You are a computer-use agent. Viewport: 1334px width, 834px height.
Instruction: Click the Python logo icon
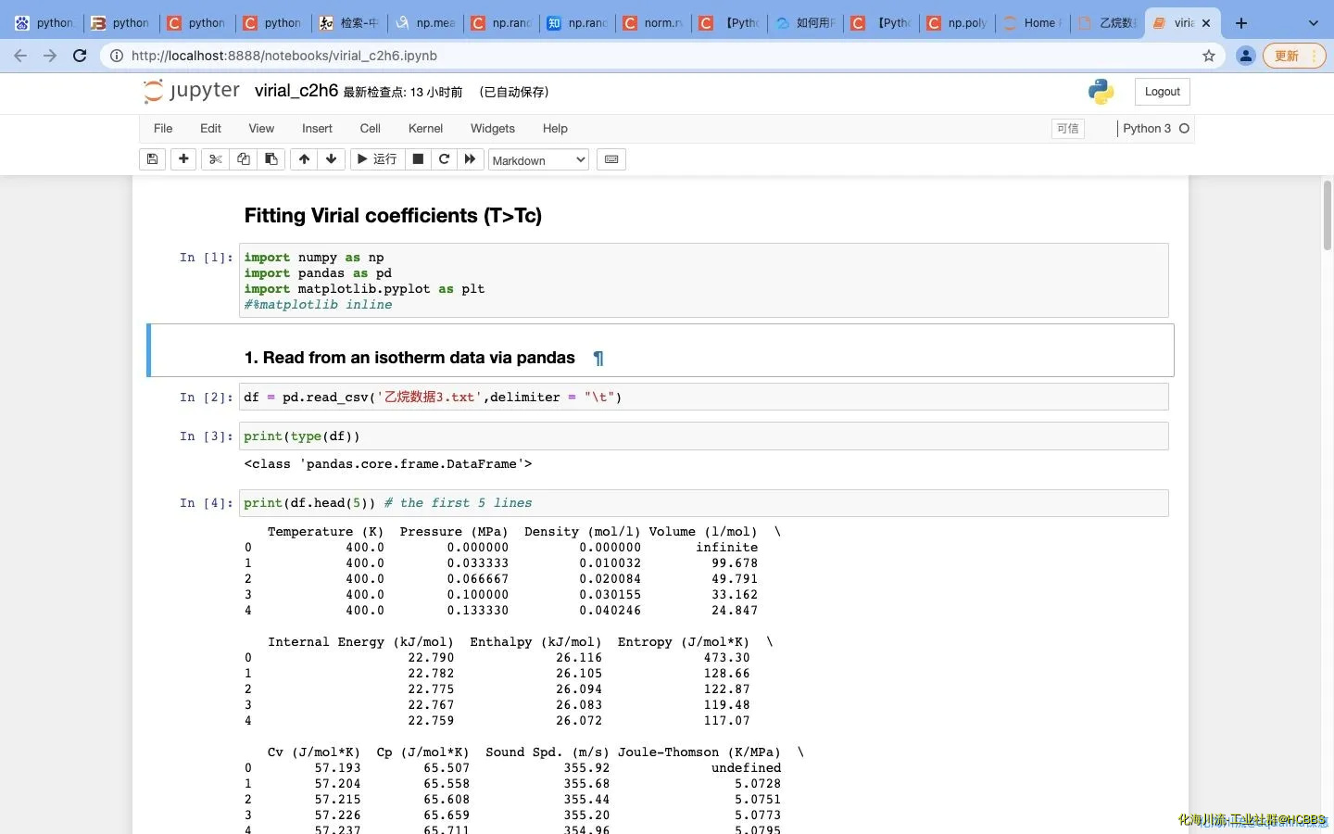[x=1101, y=91]
